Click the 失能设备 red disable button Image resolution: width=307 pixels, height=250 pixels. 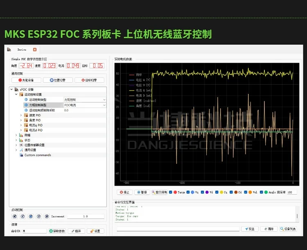(26, 80)
